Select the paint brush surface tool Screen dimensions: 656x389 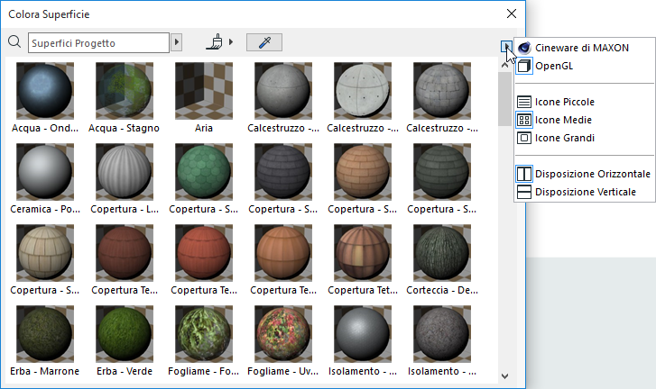pyautogui.click(x=215, y=42)
